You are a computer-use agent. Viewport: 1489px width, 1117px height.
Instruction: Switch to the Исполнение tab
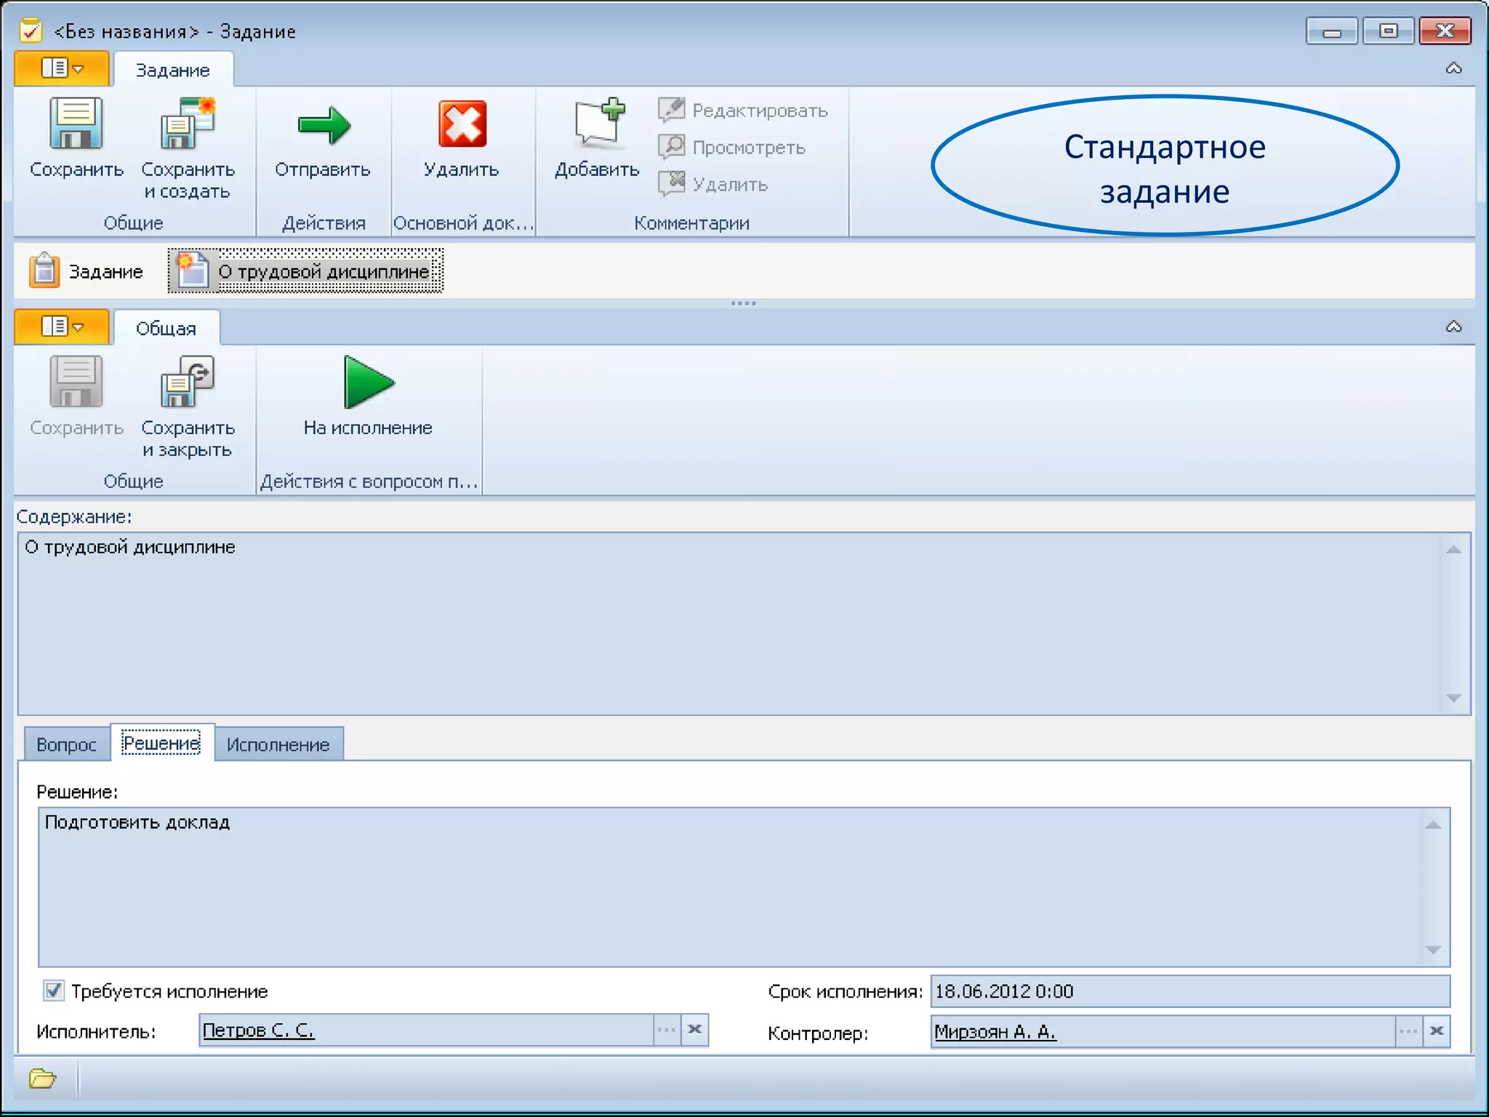pos(278,745)
